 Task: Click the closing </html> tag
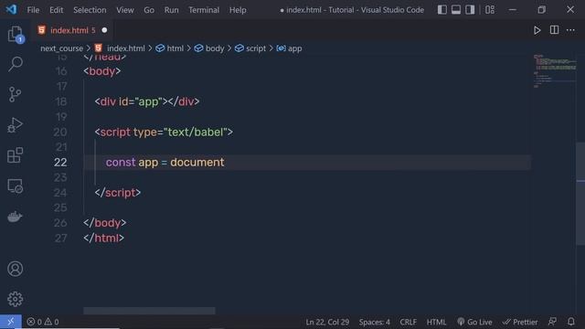coord(103,238)
